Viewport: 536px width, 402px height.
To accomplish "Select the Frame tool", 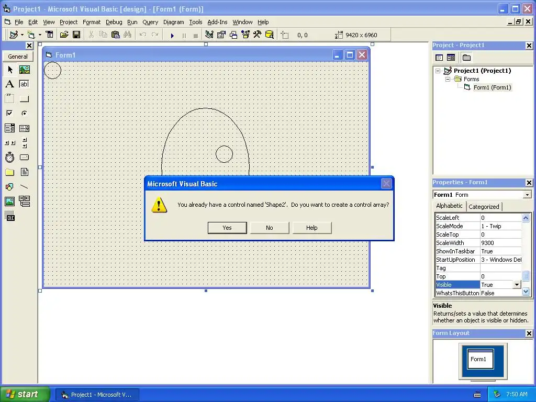I will [x=10, y=99].
